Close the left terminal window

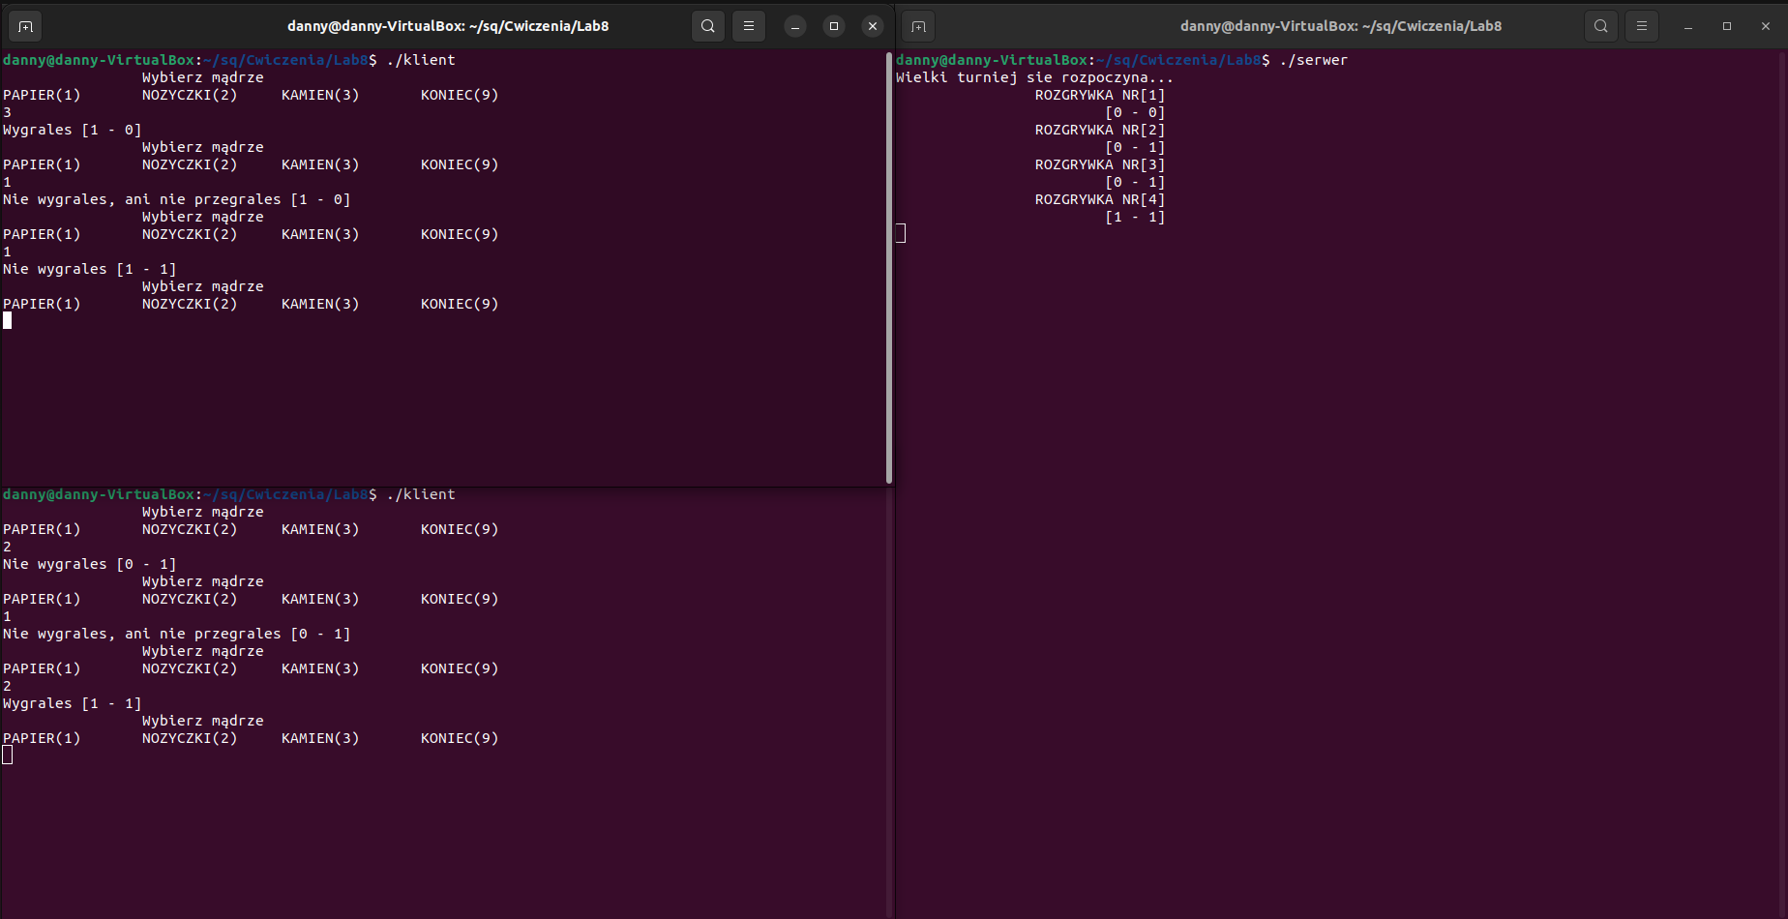(x=873, y=26)
